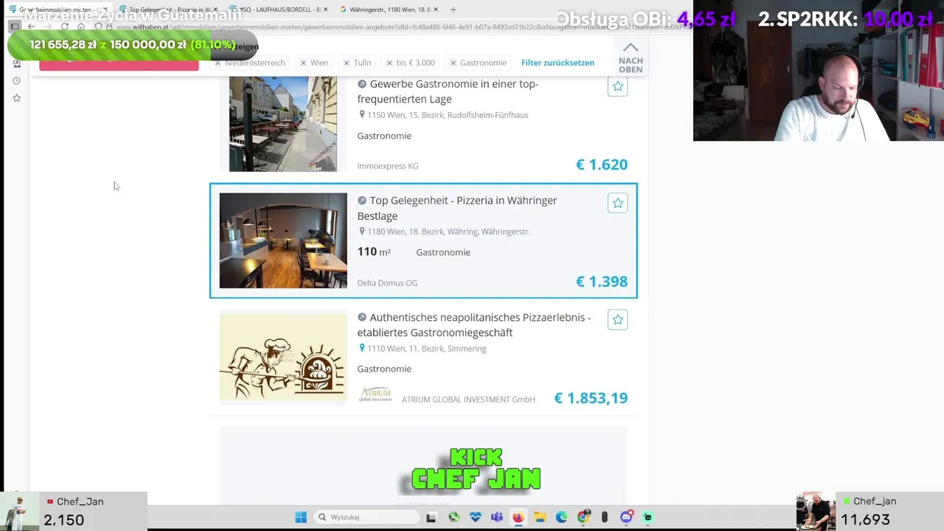Open a new browser tab with plus
The height and width of the screenshot is (531, 944).
coord(453,10)
